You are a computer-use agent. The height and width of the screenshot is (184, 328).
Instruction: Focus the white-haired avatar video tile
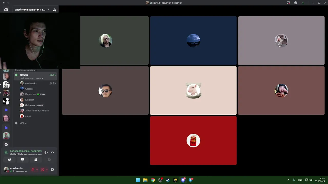tap(105, 41)
